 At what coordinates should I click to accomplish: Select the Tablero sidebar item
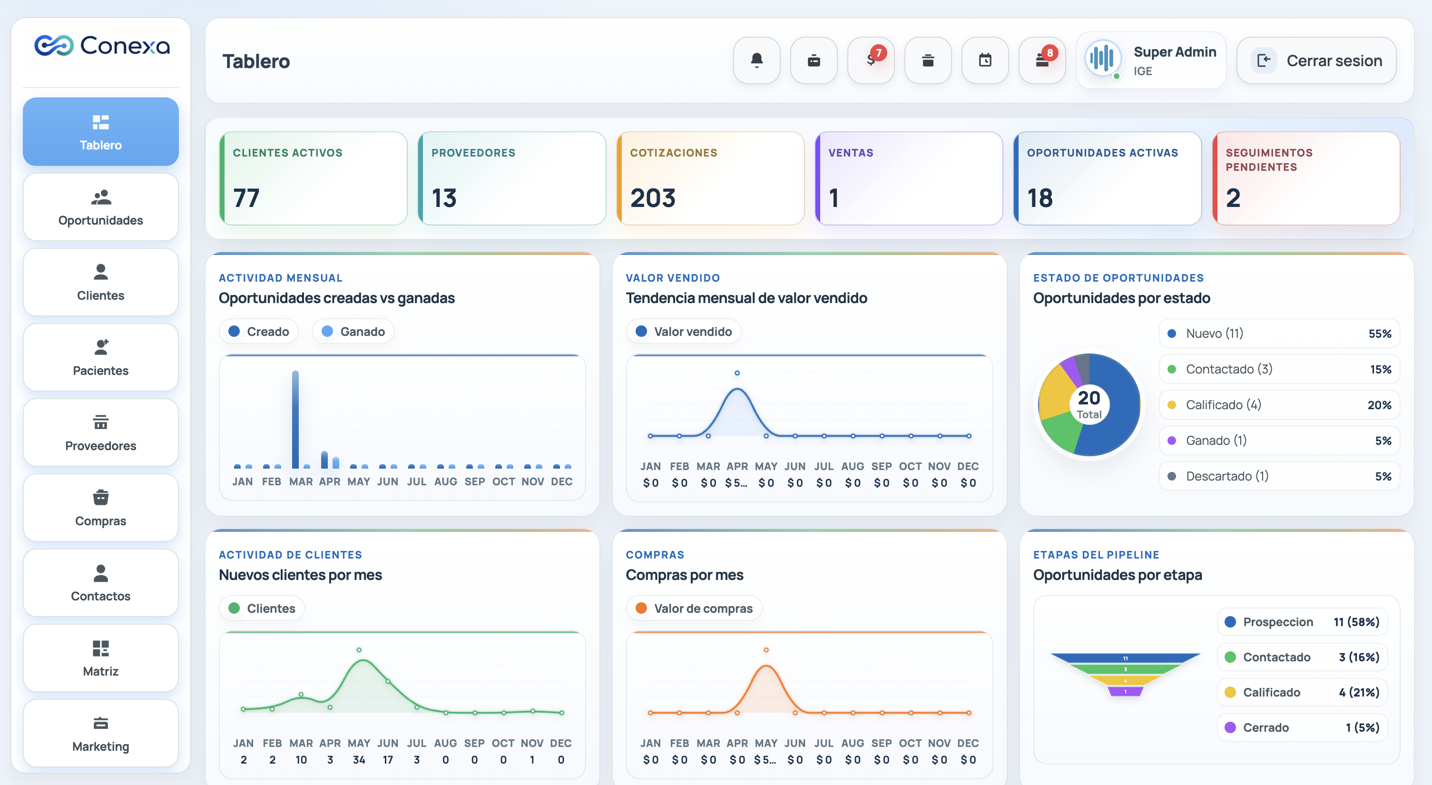point(100,132)
